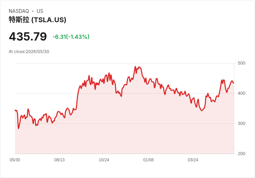The height and width of the screenshot is (178, 255).
Task: Click the 500 y-axis price label
Action: [x=241, y=63]
